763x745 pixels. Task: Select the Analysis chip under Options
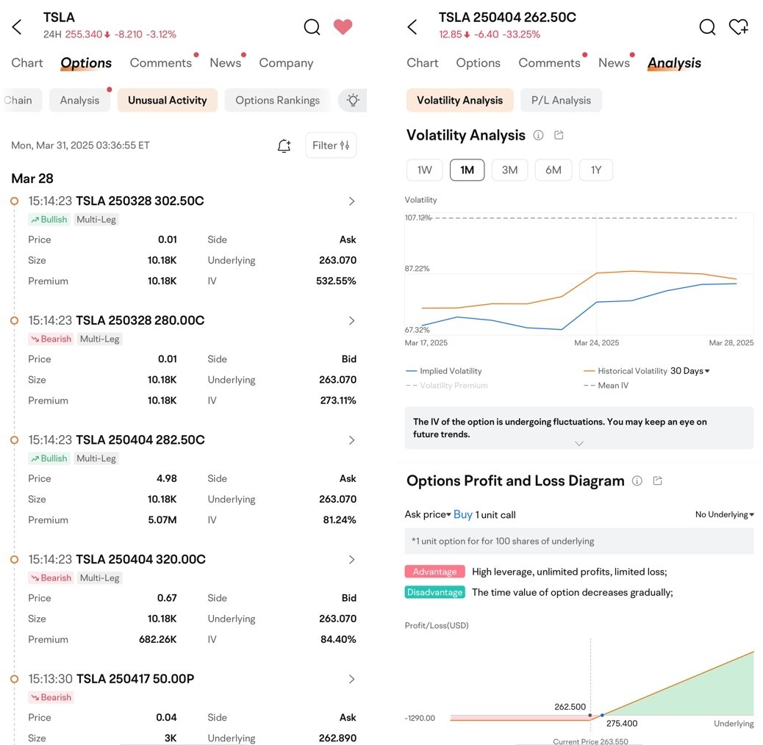pos(80,100)
